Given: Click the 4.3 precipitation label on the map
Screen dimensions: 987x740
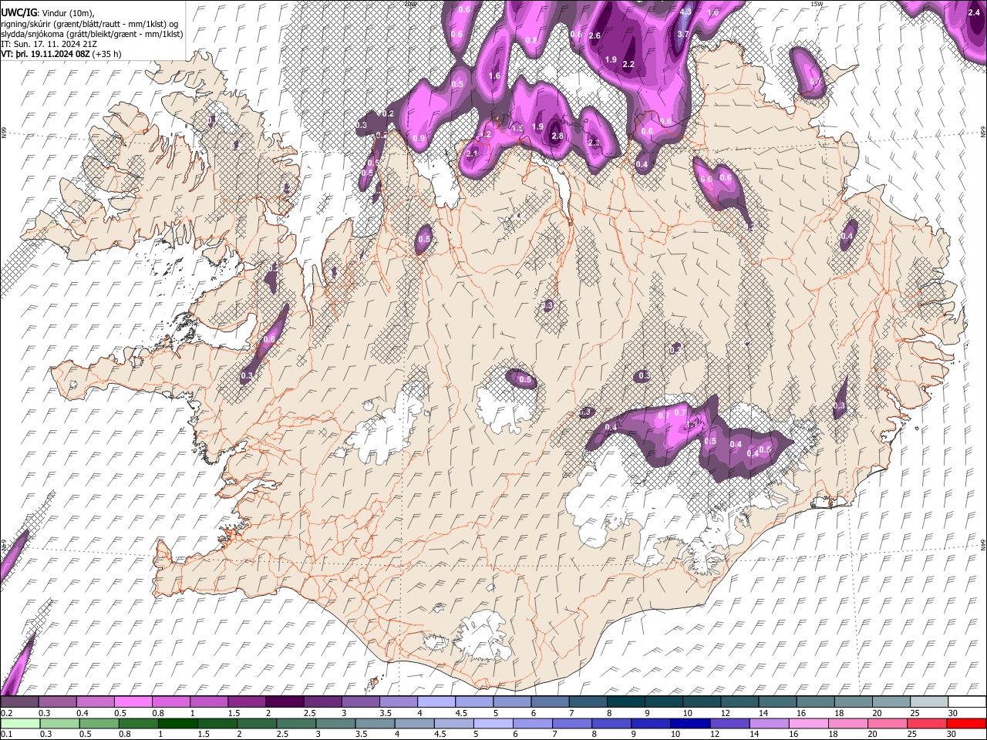Looking at the screenshot, I should tap(685, 12).
